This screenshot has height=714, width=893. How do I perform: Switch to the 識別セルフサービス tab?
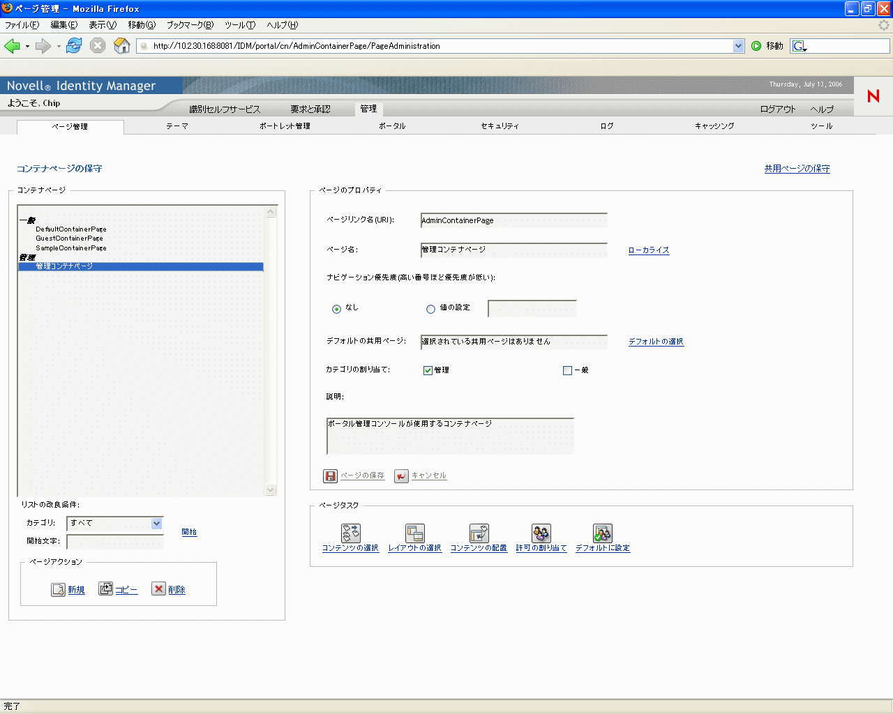pos(225,109)
